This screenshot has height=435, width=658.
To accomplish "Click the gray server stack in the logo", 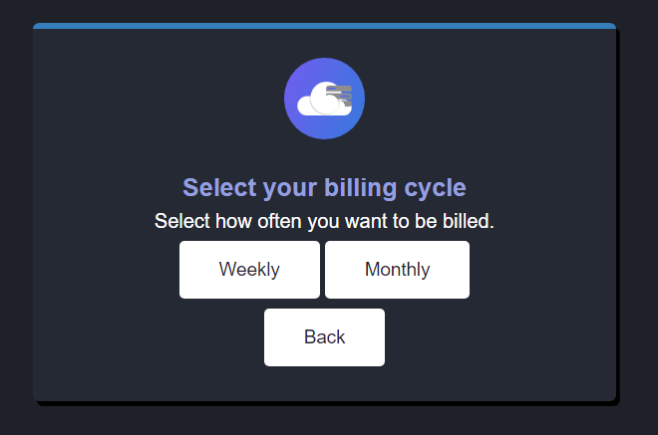I will (x=341, y=95).
